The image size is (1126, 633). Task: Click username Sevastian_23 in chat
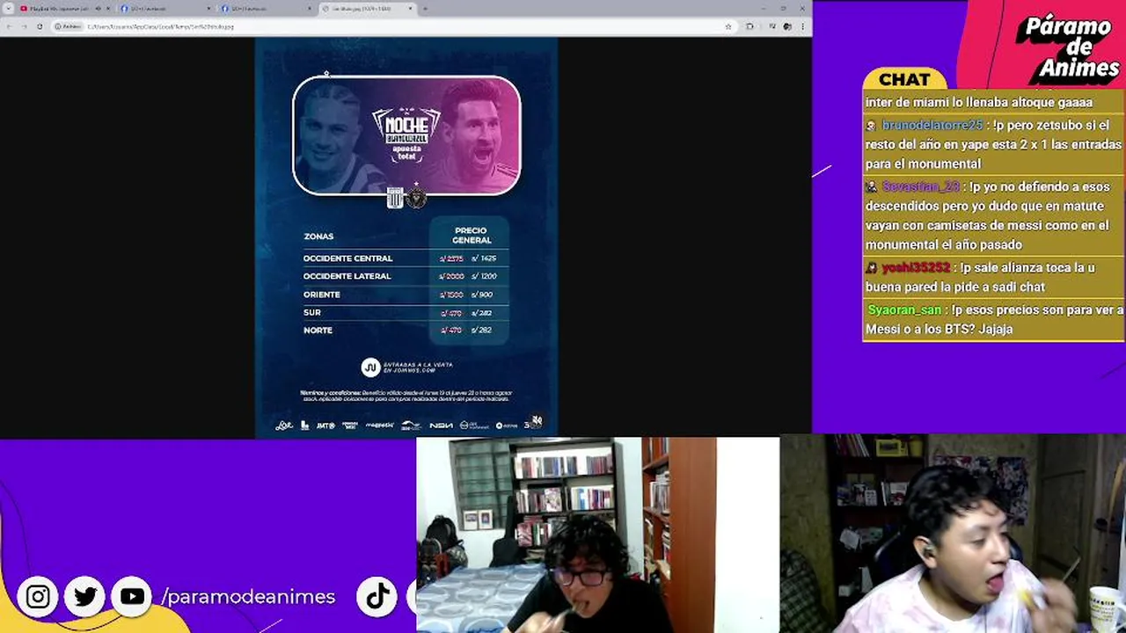pos(920,186)
